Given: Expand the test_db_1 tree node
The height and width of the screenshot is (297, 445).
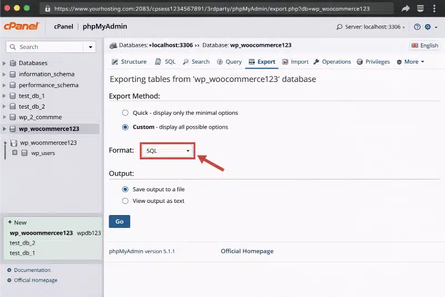Looking at the screenshot, I should click(4, 96).
